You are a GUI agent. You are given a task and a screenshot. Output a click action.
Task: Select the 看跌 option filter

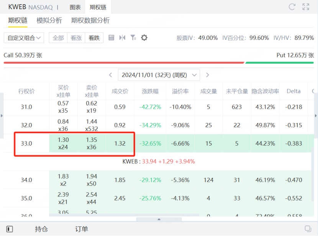(x=94, y=38)
